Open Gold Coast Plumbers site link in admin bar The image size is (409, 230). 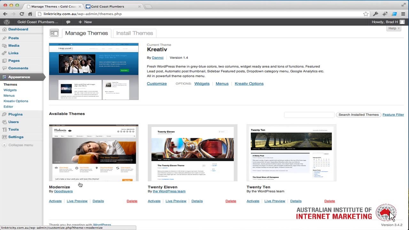(x=38, y=22)
